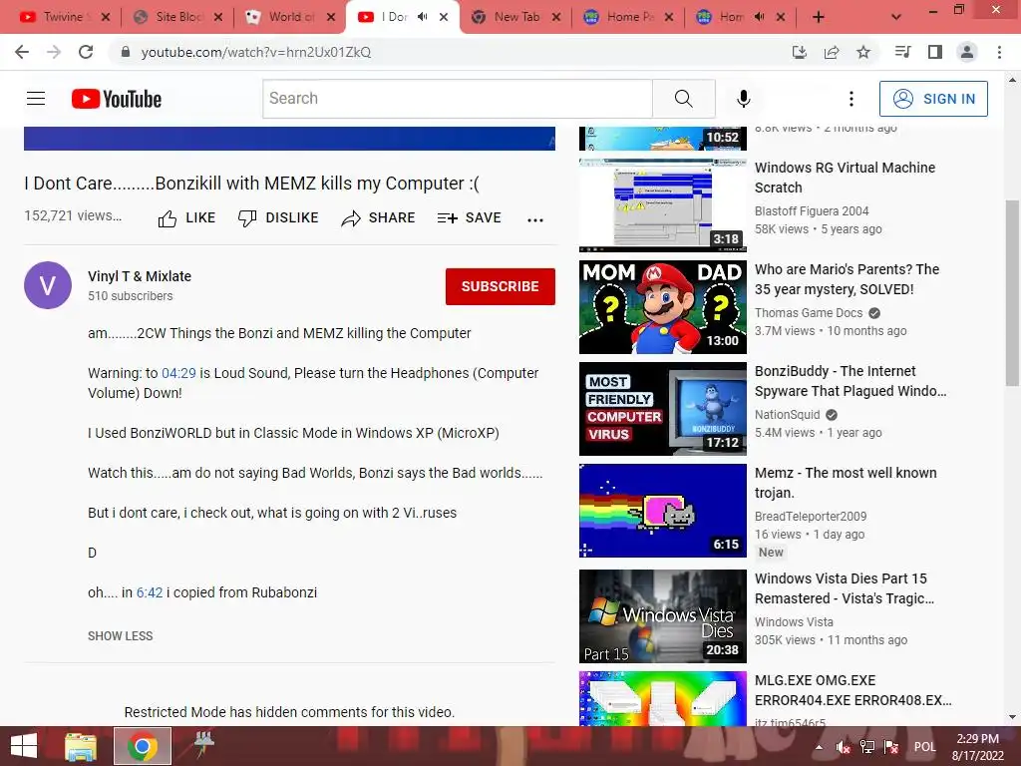Go to the YouTube home logo
This screenshot has height=766, width=1021.
click(x=117, y=99)
